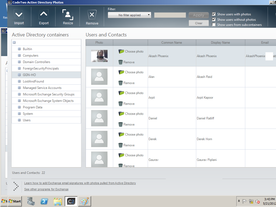Open the No filter applied dropdown
Image resolution: width=276 pixels, height=207 pixels.
coord(129,15)
